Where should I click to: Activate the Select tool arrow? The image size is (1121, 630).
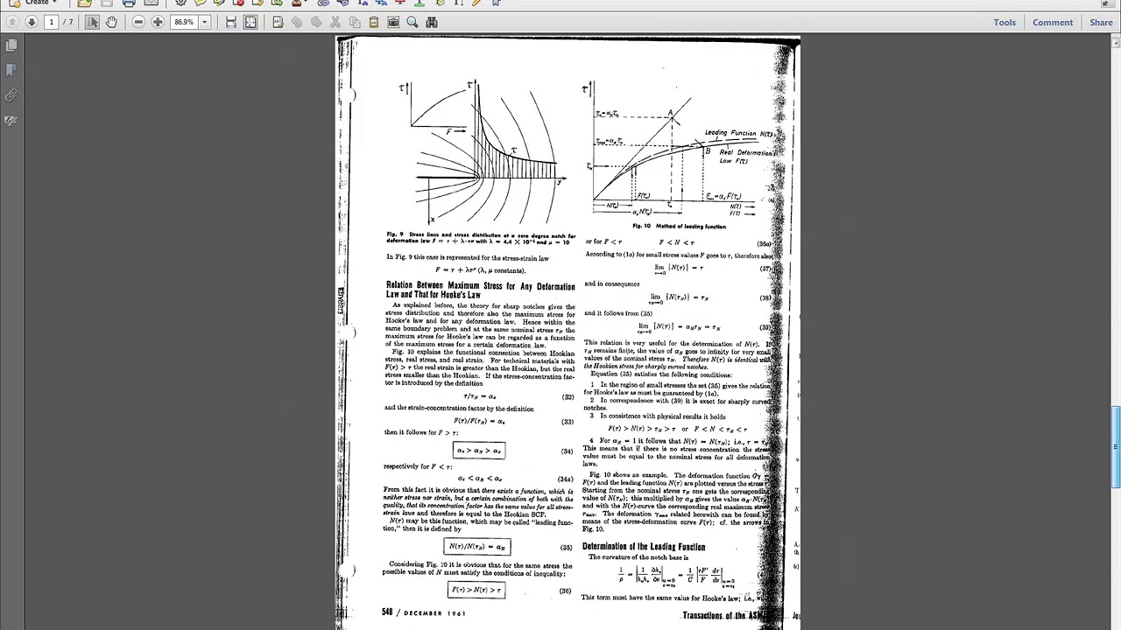(92, 22)
